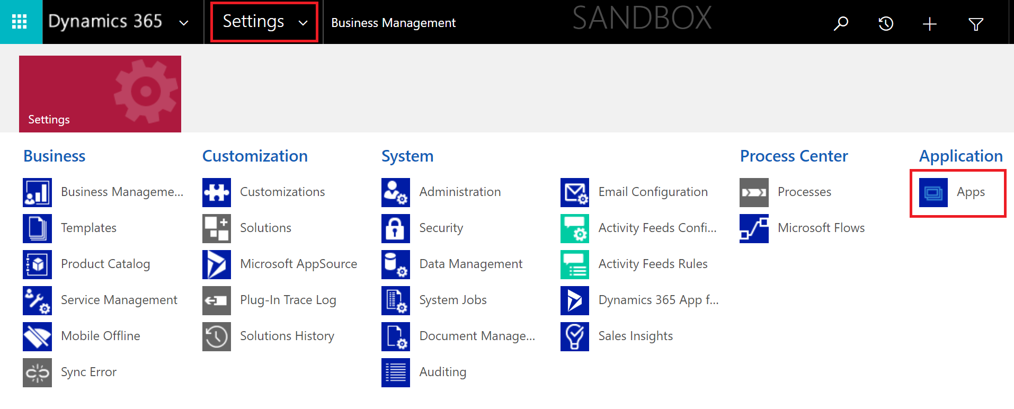The width and height of the screenshot is (1014, 409).
Task: Click the Data Management icon
Action: [x=396, y=264]
